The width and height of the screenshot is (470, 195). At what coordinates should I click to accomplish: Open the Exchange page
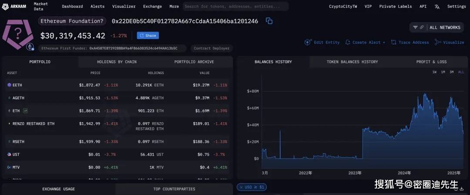coord(152,6)
